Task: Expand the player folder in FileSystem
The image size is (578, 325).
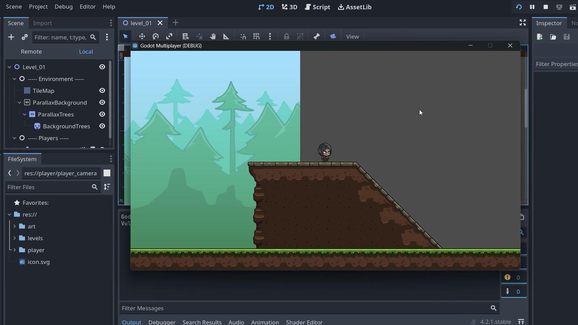Action: pos(14,250)
